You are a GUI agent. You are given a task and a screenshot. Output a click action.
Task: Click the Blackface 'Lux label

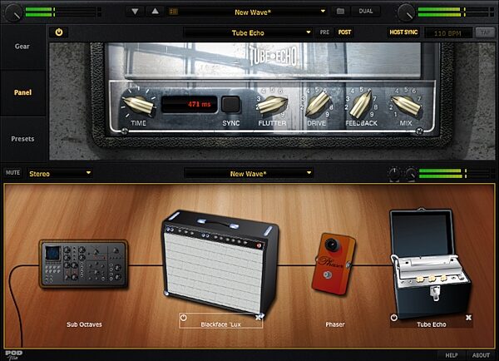pos(221,324)
